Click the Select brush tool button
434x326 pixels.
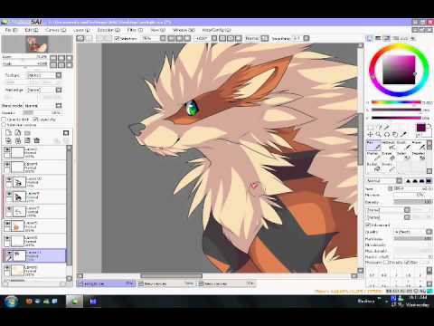(x=404, y=157)
